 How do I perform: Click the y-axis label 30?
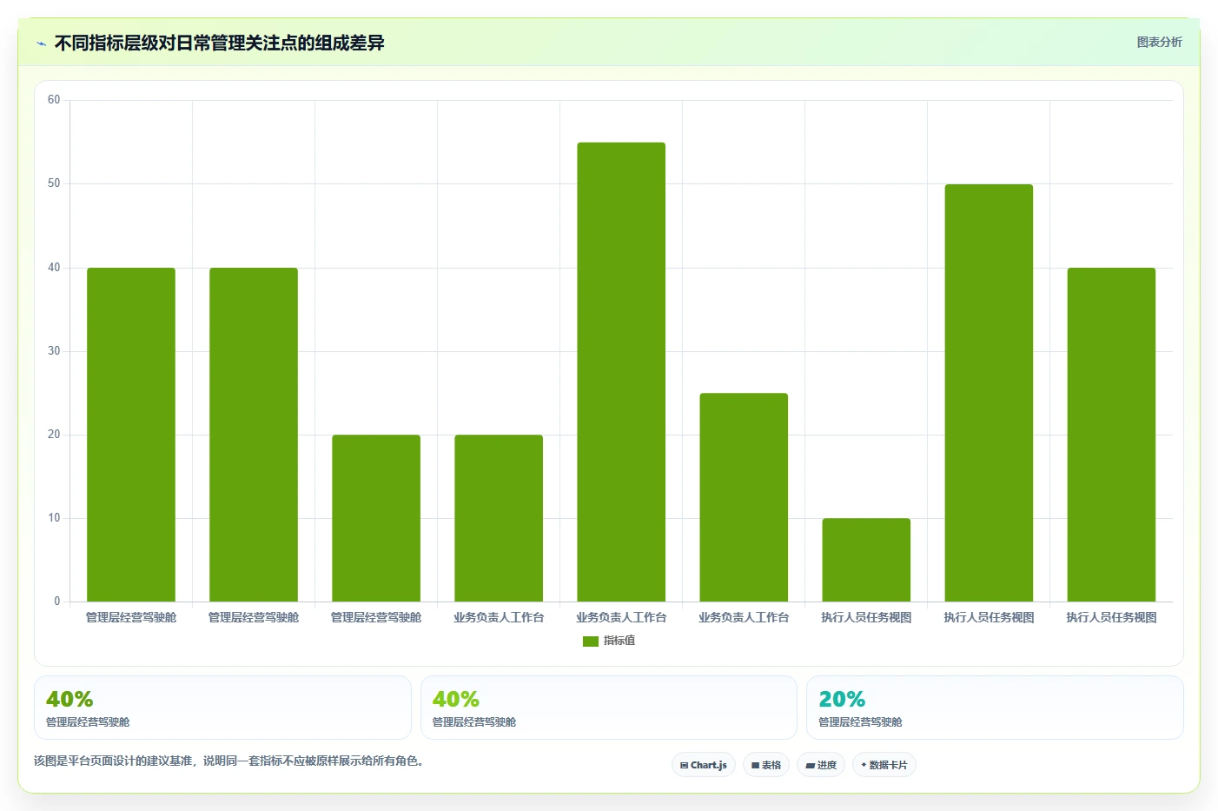coord(54,351)
